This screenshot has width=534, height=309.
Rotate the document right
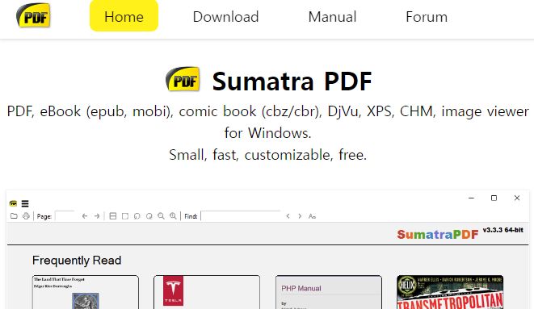(149, 216)
